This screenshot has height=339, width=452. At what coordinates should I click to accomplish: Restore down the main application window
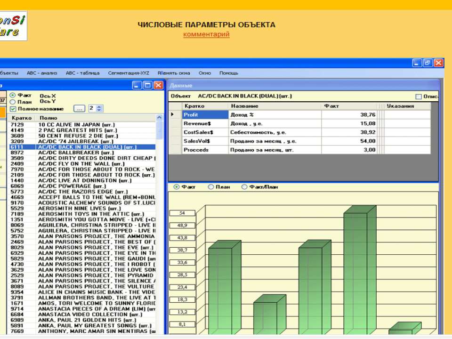[428, 63]
